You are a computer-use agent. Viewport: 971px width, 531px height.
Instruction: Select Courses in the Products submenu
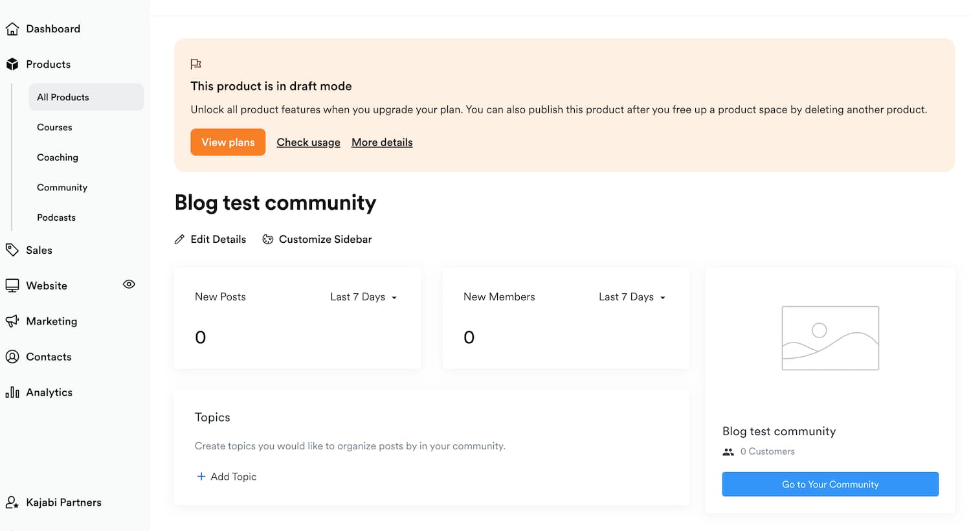(54, 128)
